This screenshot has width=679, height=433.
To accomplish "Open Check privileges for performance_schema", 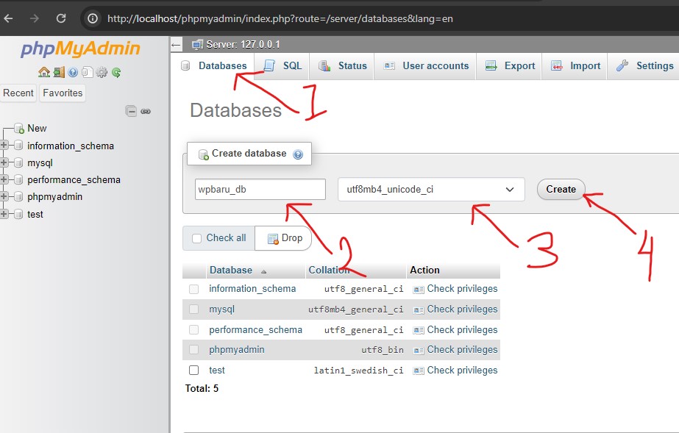I will 462,330.
